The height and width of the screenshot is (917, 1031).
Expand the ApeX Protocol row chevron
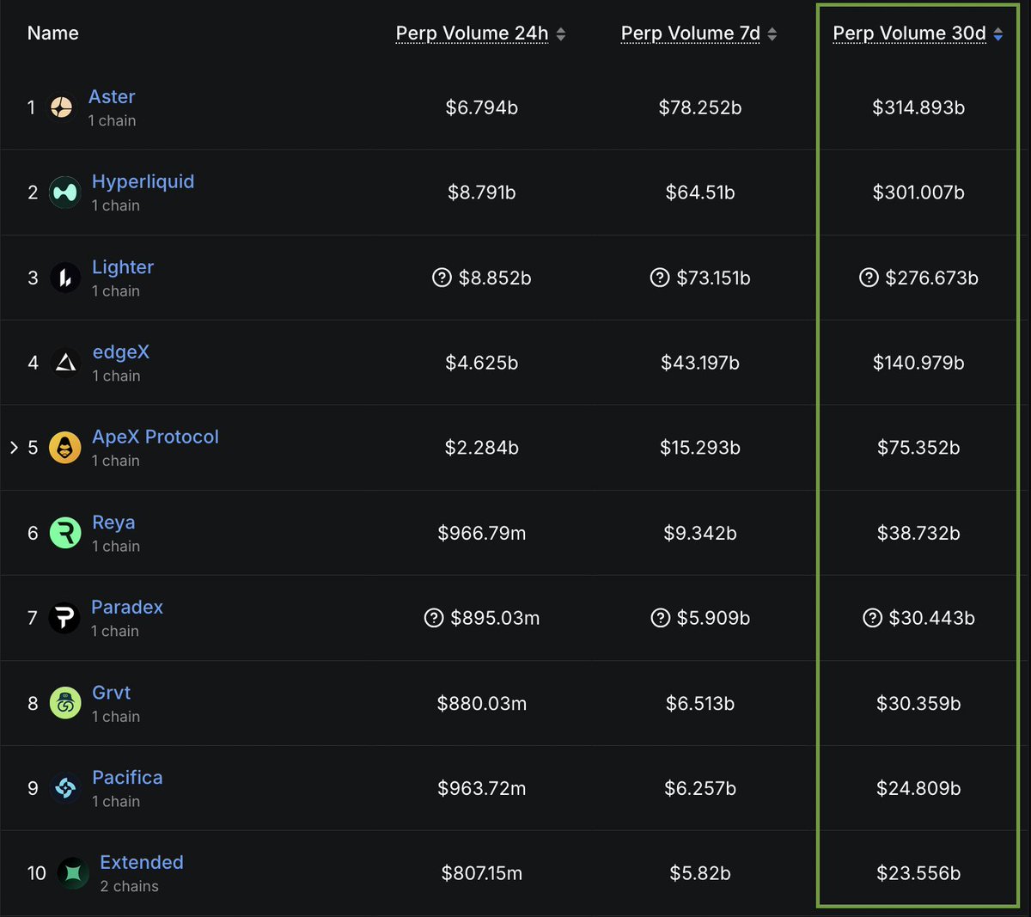point(14,447)
